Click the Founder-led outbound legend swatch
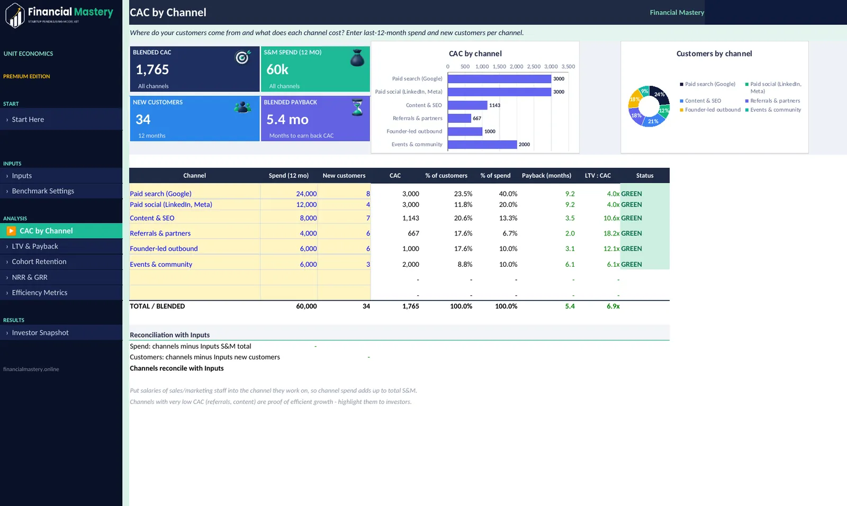This screenshot has height=506, width=847. tap(681, 110)
